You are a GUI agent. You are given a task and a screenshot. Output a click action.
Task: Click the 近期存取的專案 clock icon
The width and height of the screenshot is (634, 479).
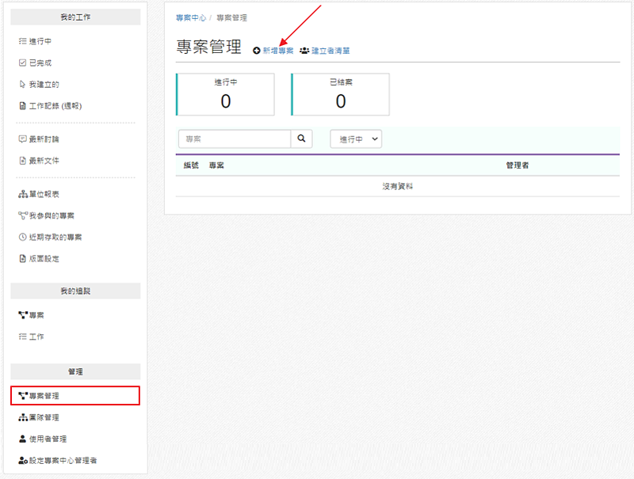pyautogui.click(x=22, y=237)
